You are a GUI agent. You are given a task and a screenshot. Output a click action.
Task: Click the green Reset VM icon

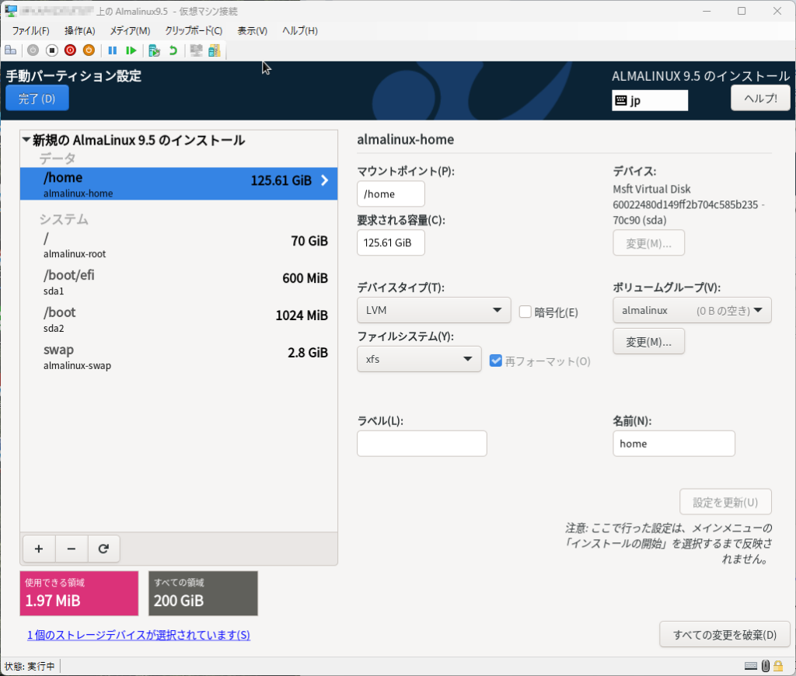click(x=131, y=51)
